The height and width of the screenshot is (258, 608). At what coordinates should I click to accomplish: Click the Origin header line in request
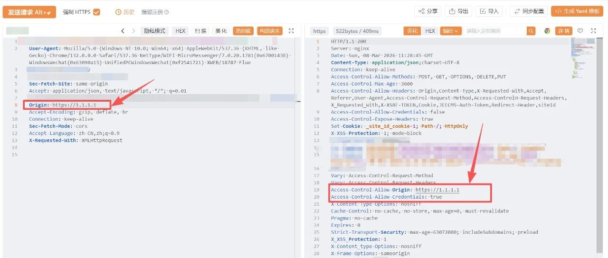click(62, 105)
